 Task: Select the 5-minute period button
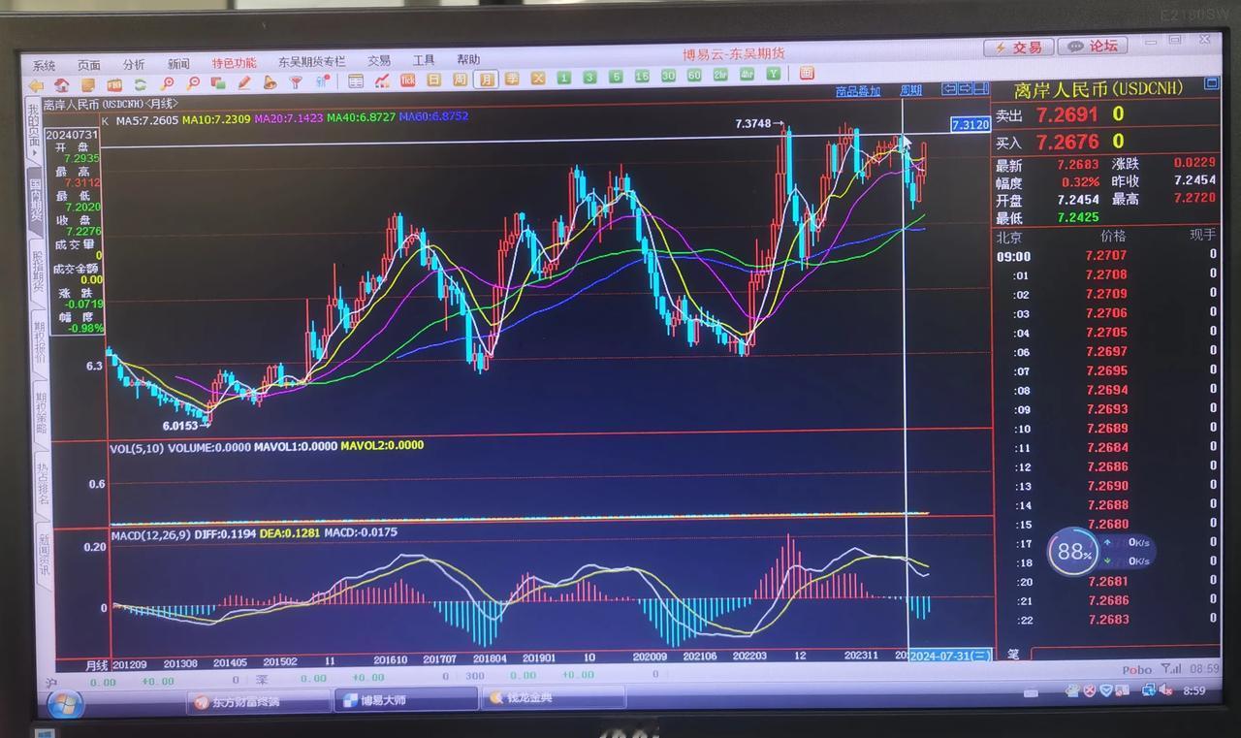(616, 77)
